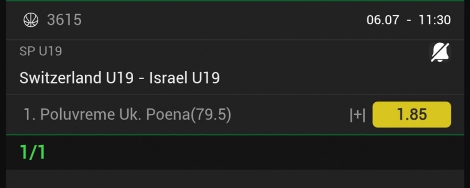Image resolution: width=470 pixels, height=188 pixels.
Task: Click the 11:30 kickoff time
Action: pyautogui.click(x=435, y=20)
